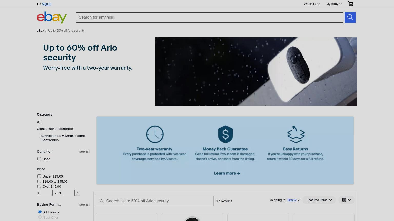Click see all next to Condition
Screen dimensions: 394x221
[x=84, y=151]
